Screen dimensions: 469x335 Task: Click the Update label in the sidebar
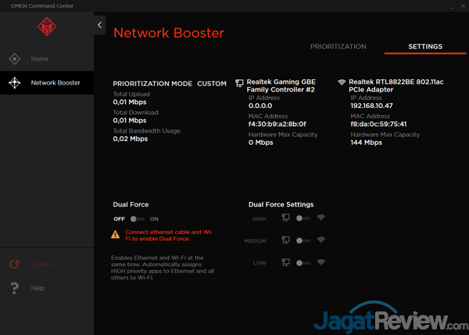tap(42, 265)
